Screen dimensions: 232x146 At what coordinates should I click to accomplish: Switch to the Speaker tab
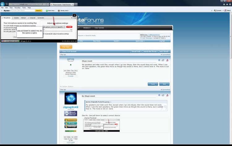click(x=16, y=18)
